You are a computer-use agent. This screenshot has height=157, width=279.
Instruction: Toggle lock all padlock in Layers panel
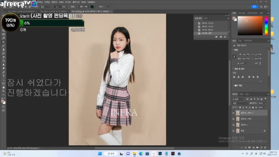coord(253,107)
